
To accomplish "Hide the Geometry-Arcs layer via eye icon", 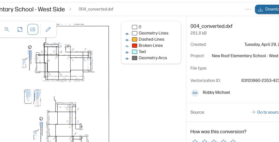I will point(127,59).
